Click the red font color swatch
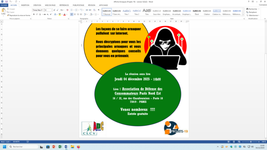 (x=64, y=14)
